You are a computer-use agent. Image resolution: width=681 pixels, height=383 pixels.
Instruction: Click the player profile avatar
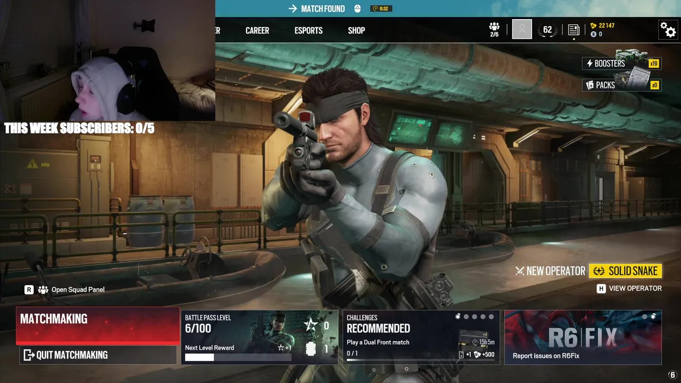[x=522, y=29]
